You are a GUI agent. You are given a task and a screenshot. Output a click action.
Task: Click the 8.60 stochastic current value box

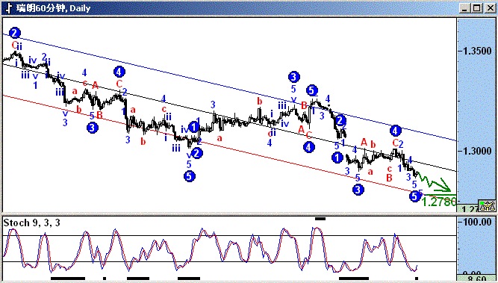click(x=476, y=279)
